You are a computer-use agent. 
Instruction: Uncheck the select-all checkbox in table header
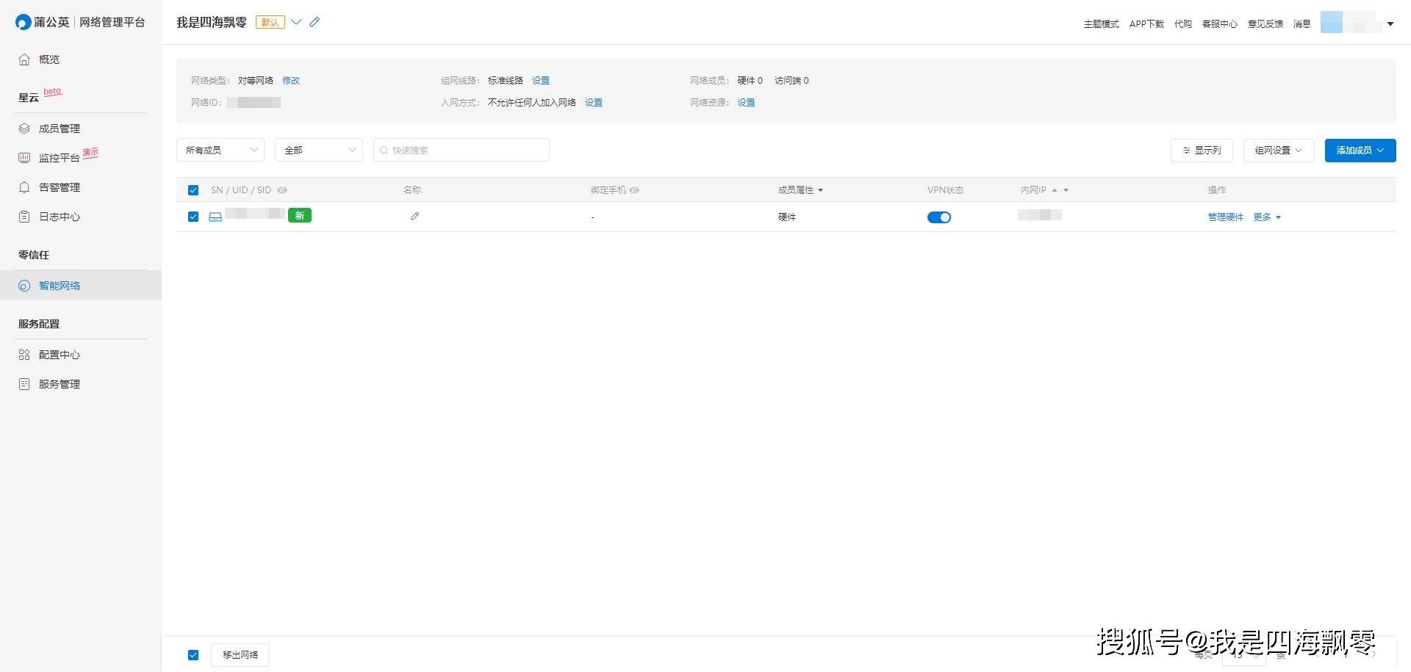tap(193, 190)
